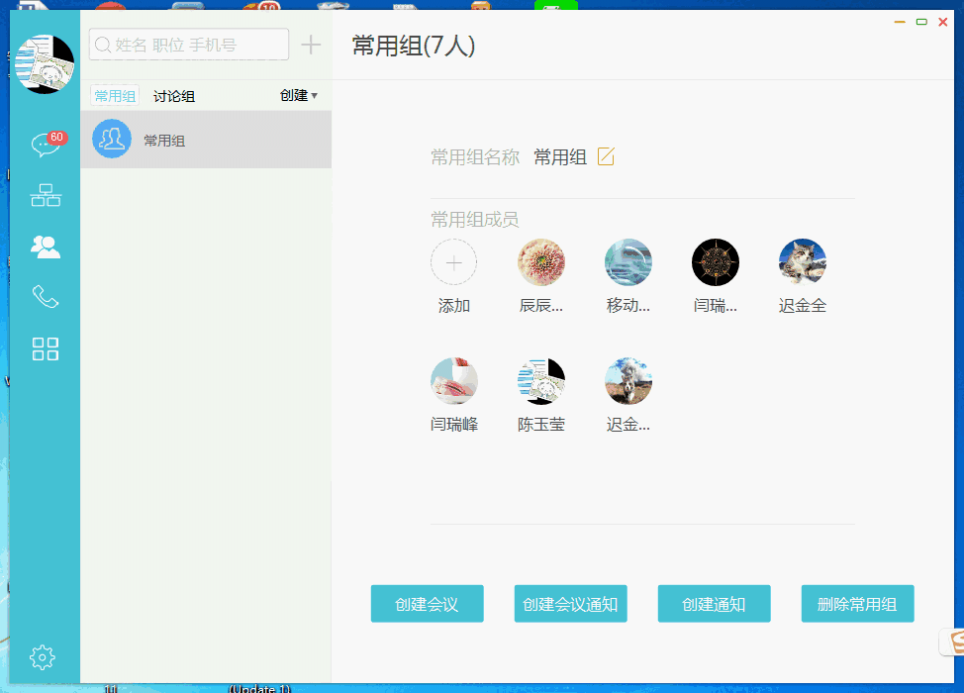Open your profile avatar at top left

point(45,62)
